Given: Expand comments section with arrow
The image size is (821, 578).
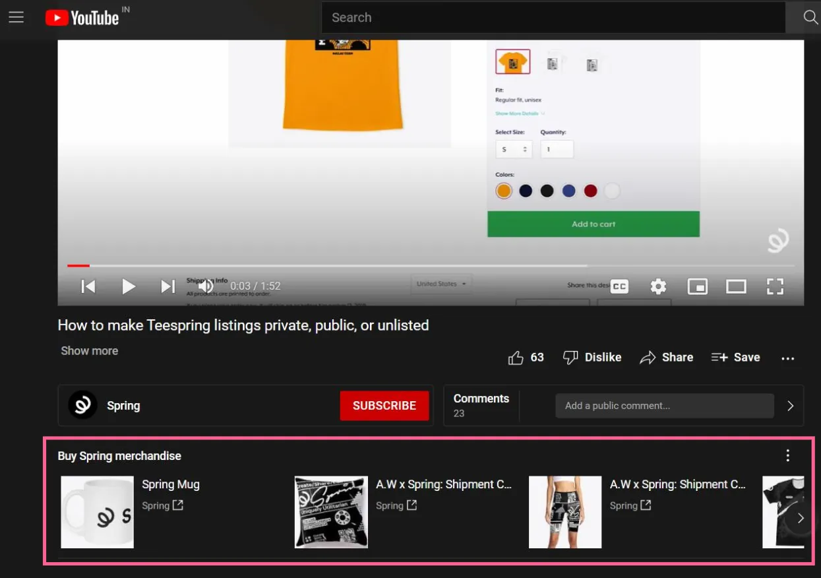Looking at the screenshot, I should click(x=790, y=406).
